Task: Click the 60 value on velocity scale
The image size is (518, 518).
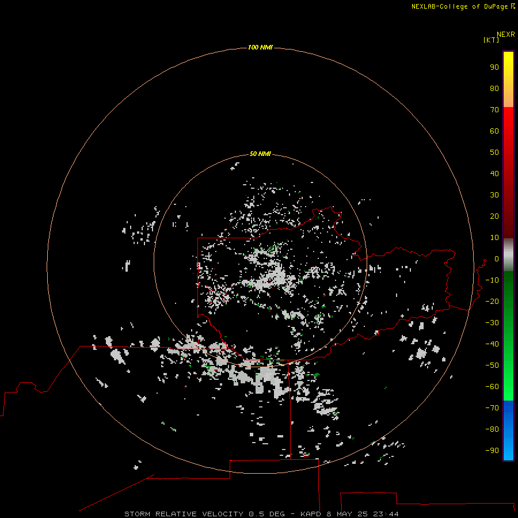Action: click(x=494, y=131)
